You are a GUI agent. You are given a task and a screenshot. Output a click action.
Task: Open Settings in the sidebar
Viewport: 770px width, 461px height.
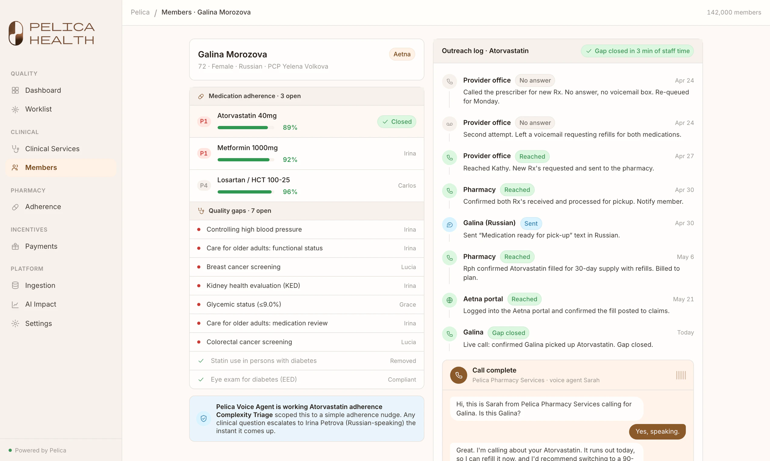point(61,323)
